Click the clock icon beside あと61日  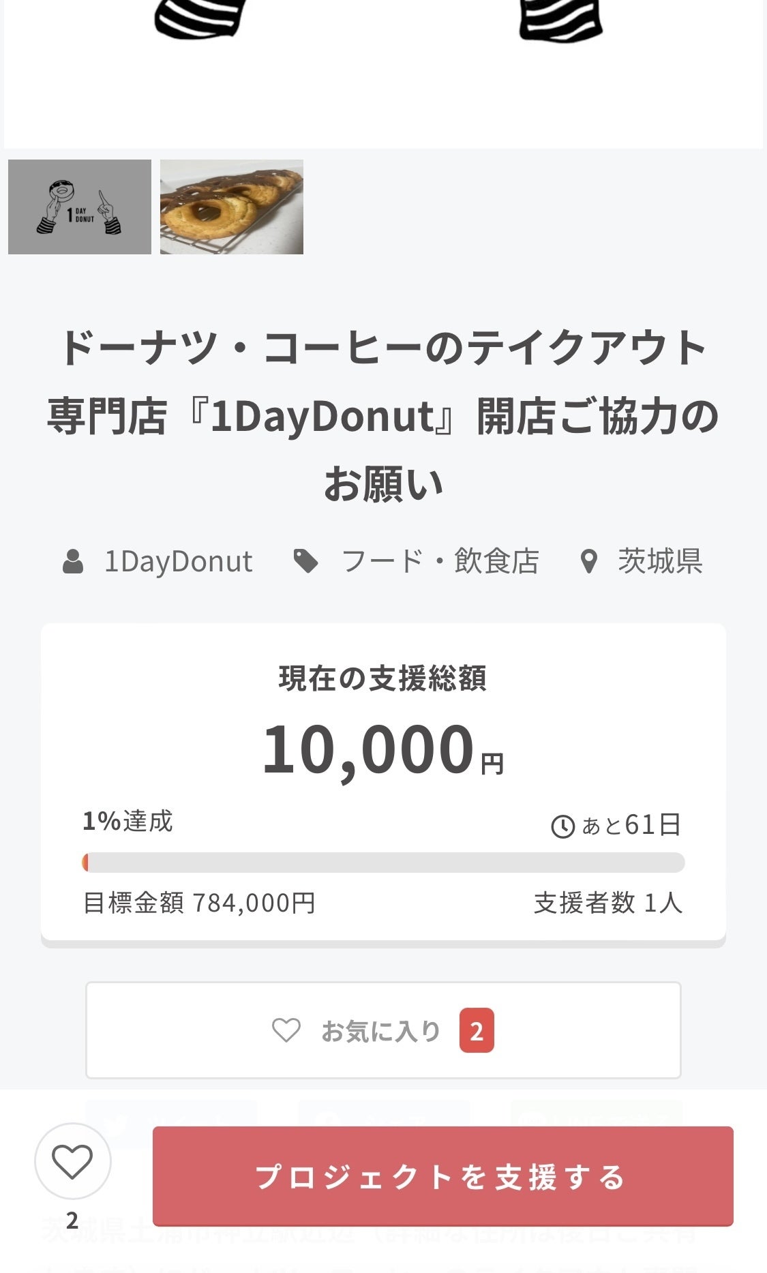point(562,826)
